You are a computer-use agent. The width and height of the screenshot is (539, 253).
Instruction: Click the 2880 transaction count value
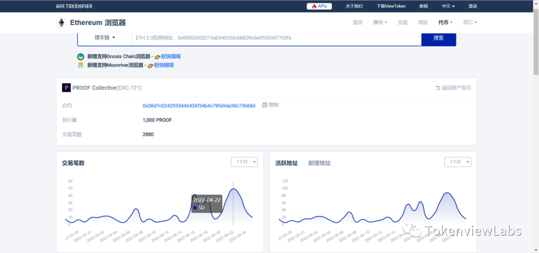coord(148,134)
